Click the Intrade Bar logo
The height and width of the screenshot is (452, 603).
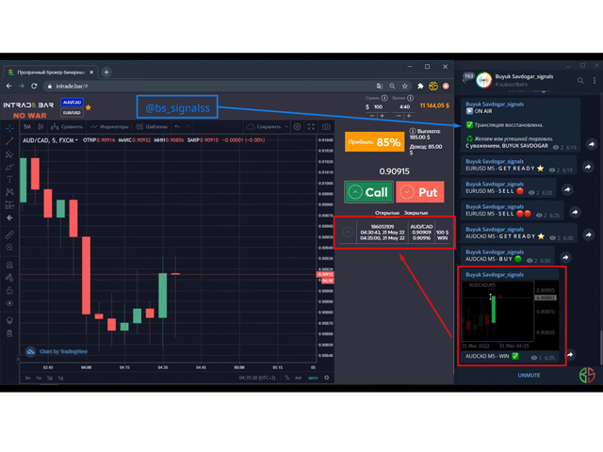point(28,105)
